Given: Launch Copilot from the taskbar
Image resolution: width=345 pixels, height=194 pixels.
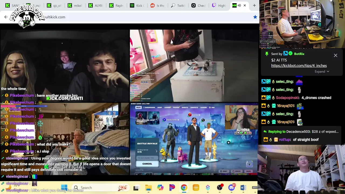Looking at the screenshot, I should (x=160, y=188).
